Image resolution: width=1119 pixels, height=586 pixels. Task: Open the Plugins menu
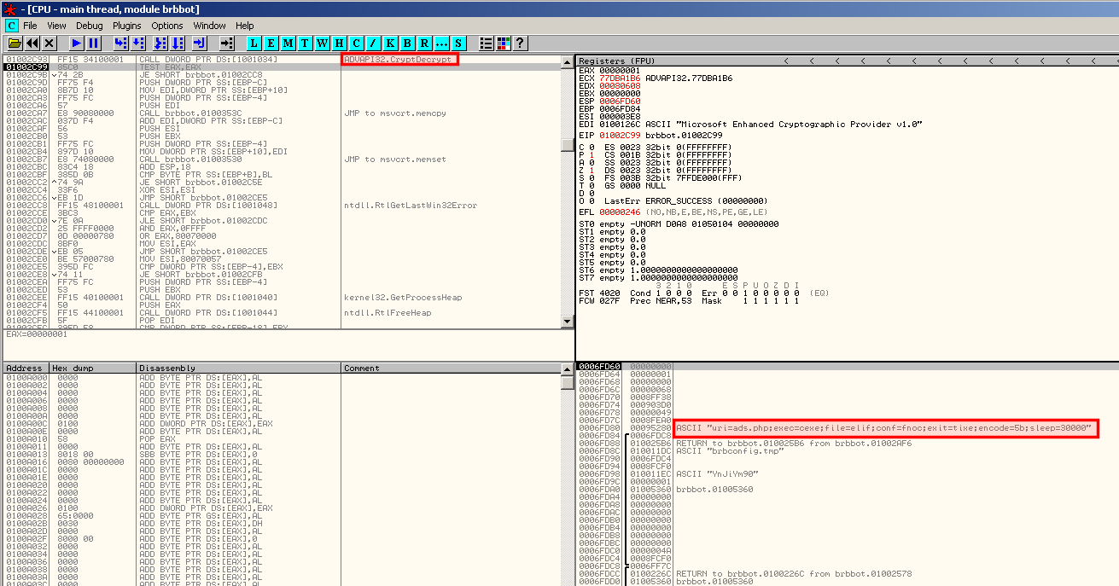click(x=127, y=26)
